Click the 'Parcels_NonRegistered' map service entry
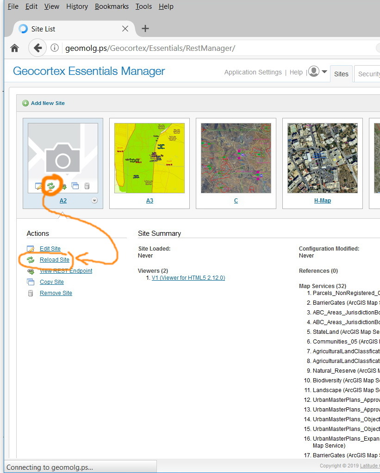 [x=346, y=293]
